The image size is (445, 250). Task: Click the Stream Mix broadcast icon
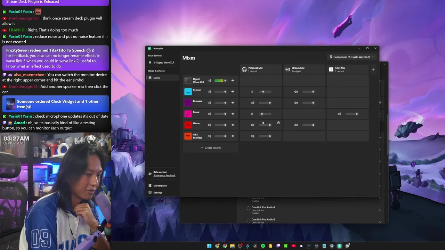[288, 69]
